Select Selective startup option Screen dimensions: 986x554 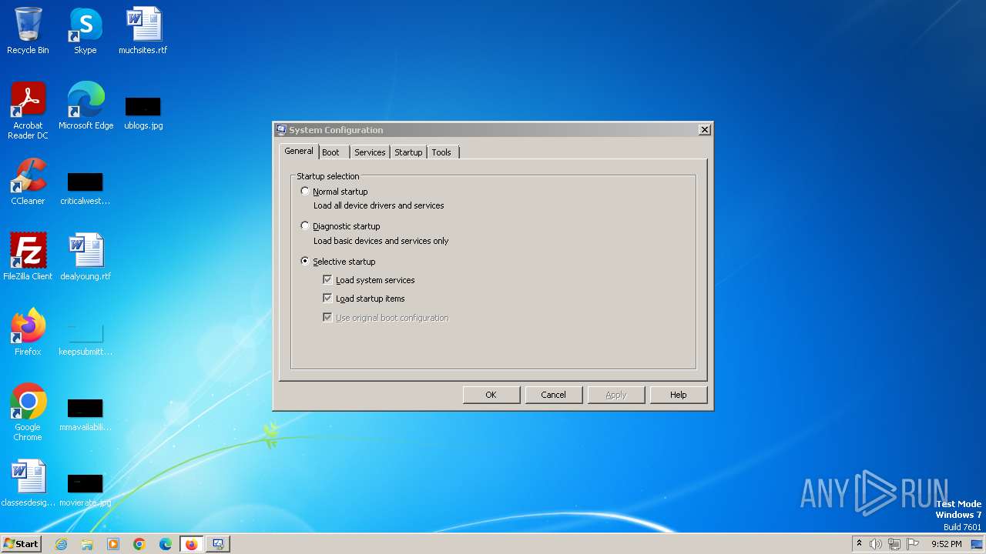tap(338, 262)
